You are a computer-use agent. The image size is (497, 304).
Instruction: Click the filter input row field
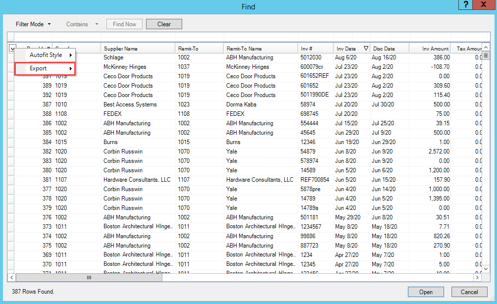248,37
